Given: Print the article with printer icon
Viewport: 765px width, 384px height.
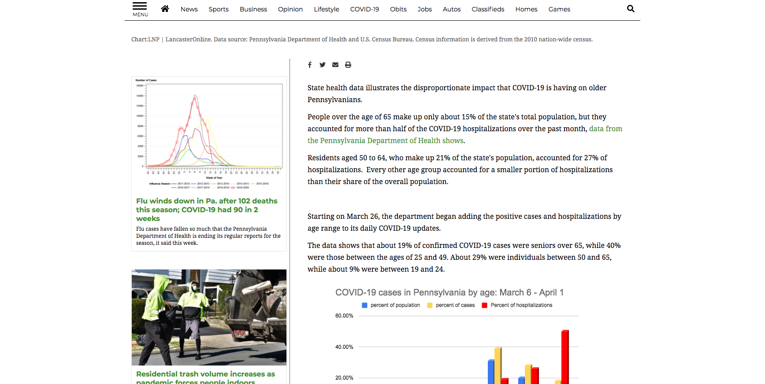Looking at the screenshot, I should (348, 65).
